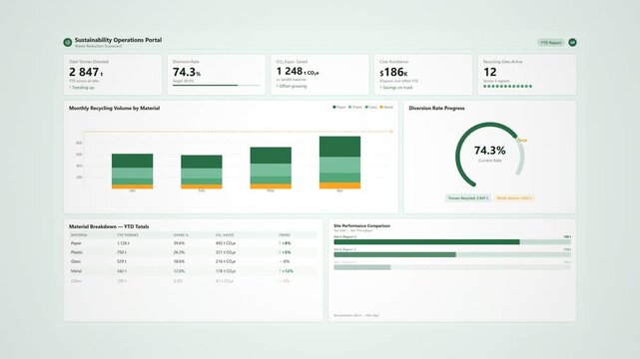
Task: Click the Site B performance bar
Action: (x=452, y=254)
